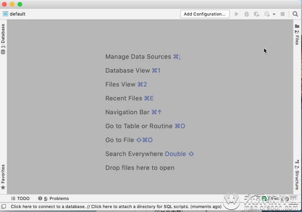The image size is (302, 212).
Task: Click the status bar database connection message
Action: [x=116, y=207]
